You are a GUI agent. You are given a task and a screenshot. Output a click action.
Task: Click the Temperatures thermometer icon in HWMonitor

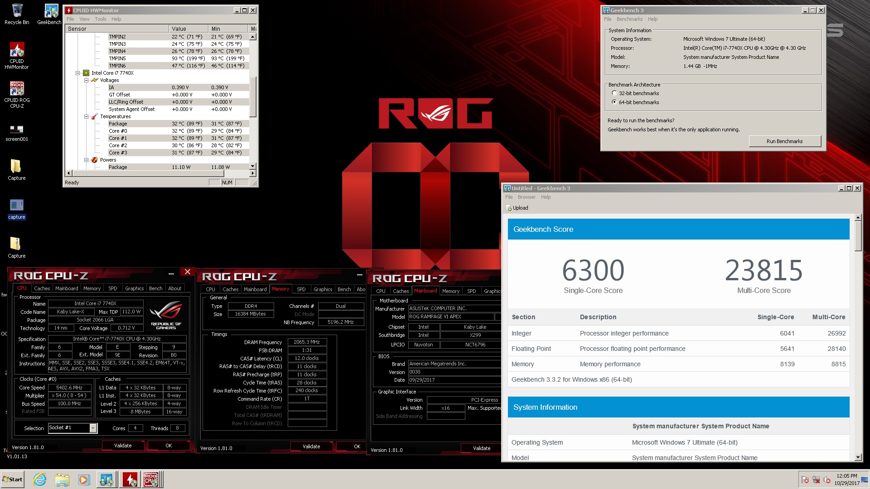[x=95, y=116]
